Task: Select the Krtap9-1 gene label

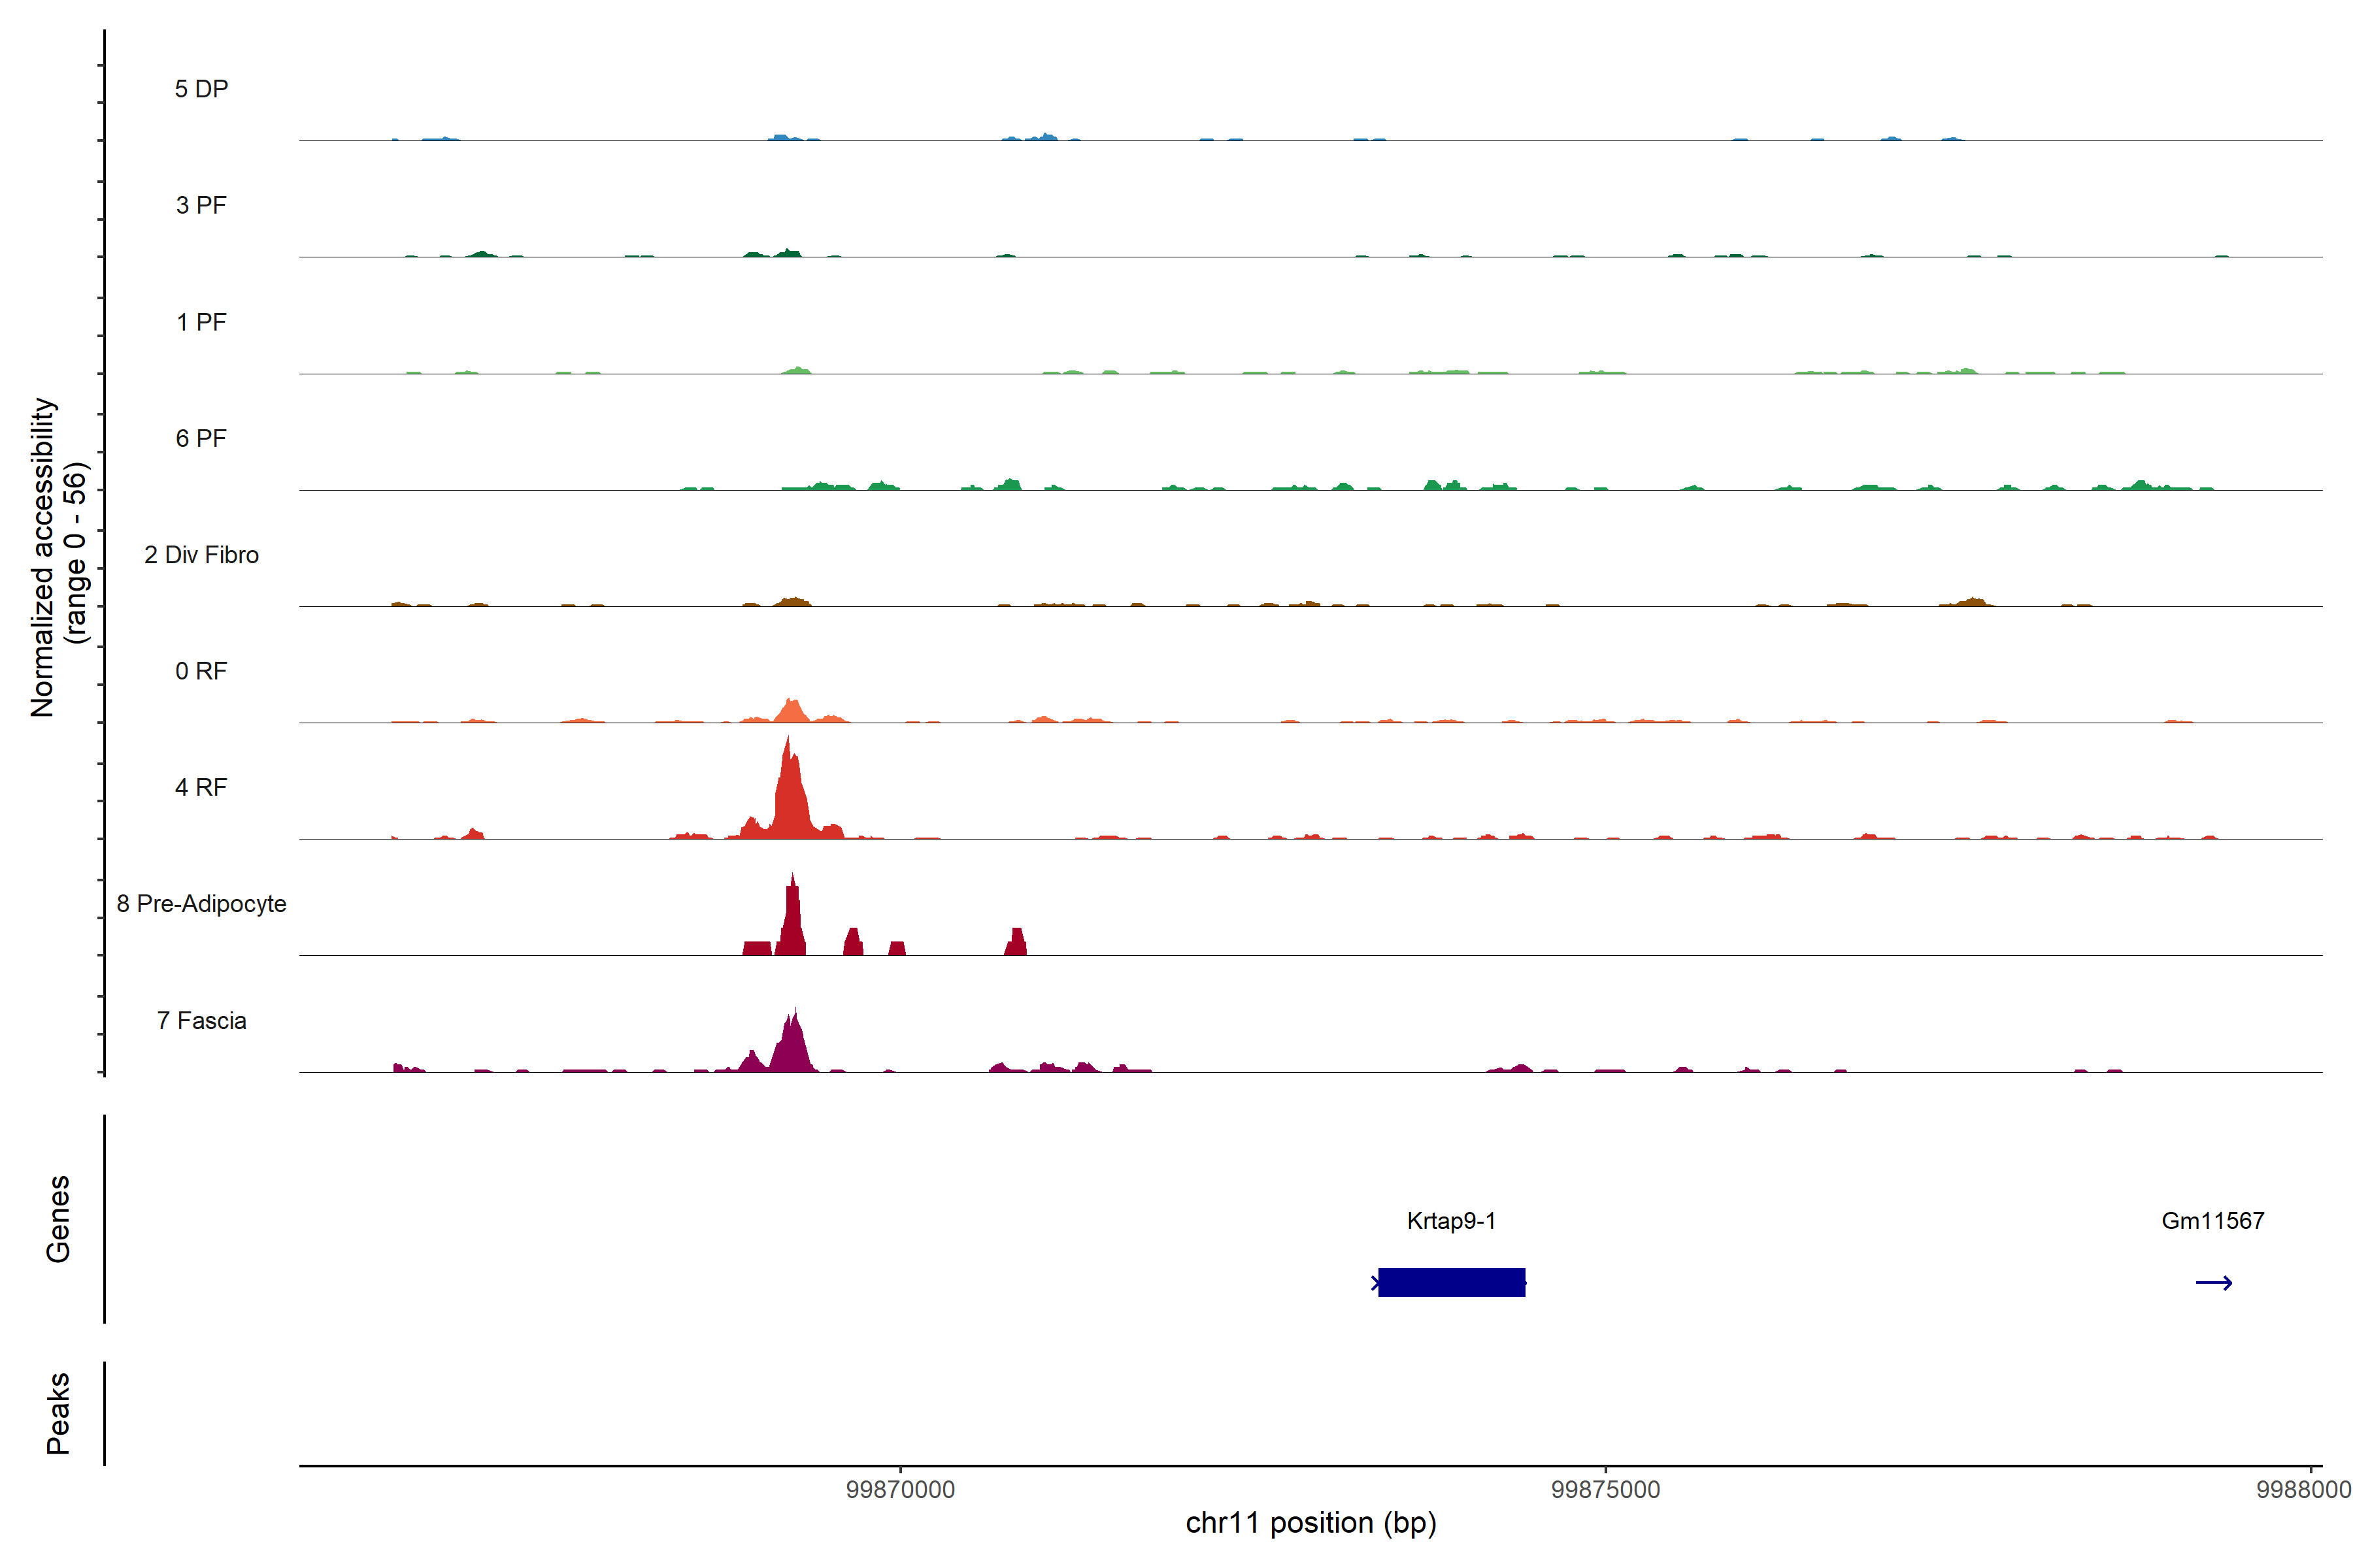Action: 1450,1220
